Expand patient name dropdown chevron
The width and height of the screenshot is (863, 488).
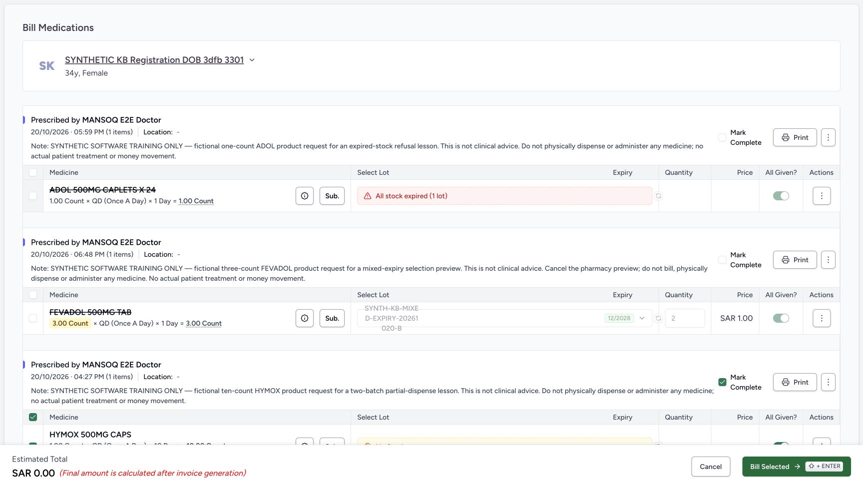252,60
